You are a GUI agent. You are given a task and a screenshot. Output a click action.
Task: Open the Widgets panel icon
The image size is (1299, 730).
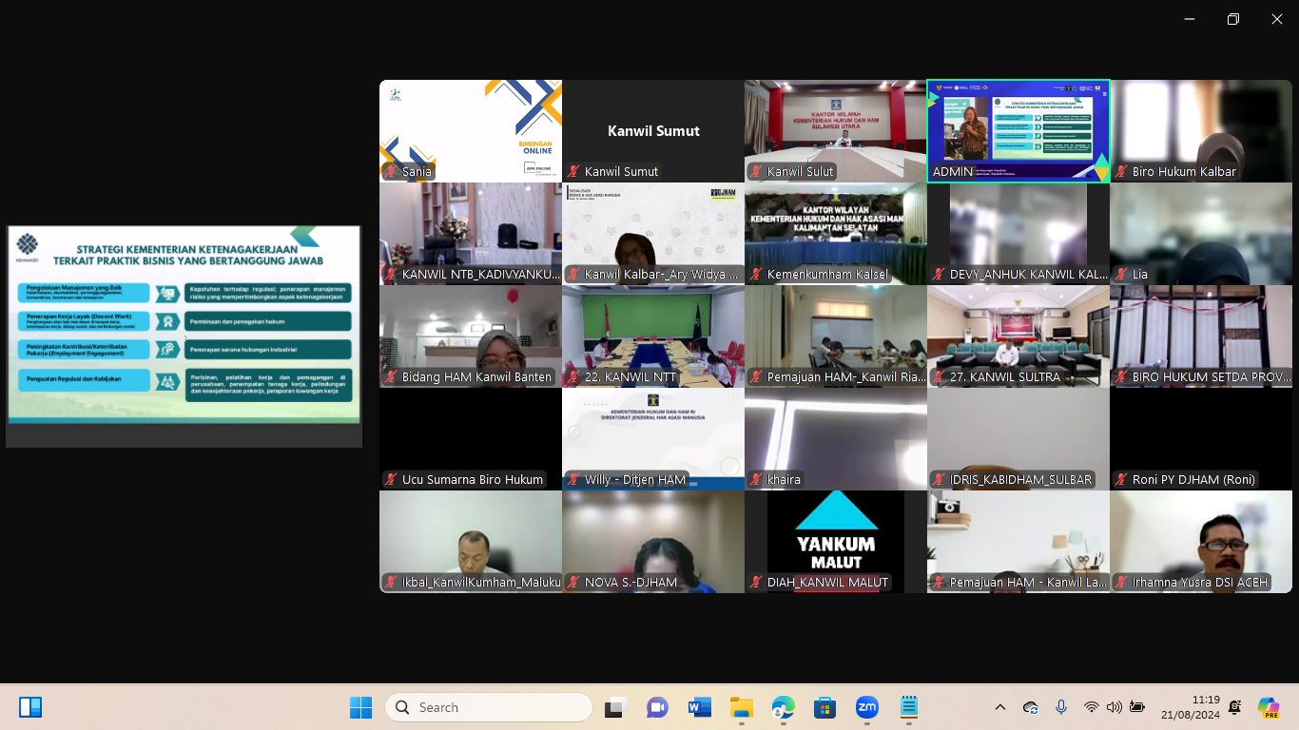pyautogui.click(x=30, y=707)
